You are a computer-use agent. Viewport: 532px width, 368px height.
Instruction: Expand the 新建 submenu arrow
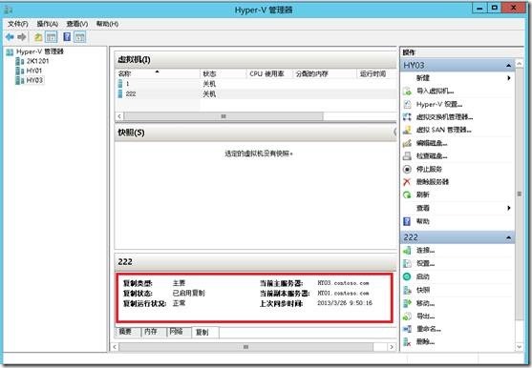point(508,78)
